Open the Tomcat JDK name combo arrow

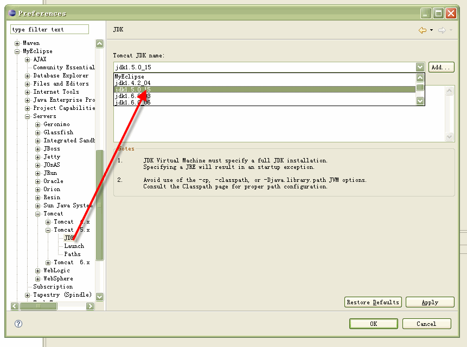click(x=420, y=67)
